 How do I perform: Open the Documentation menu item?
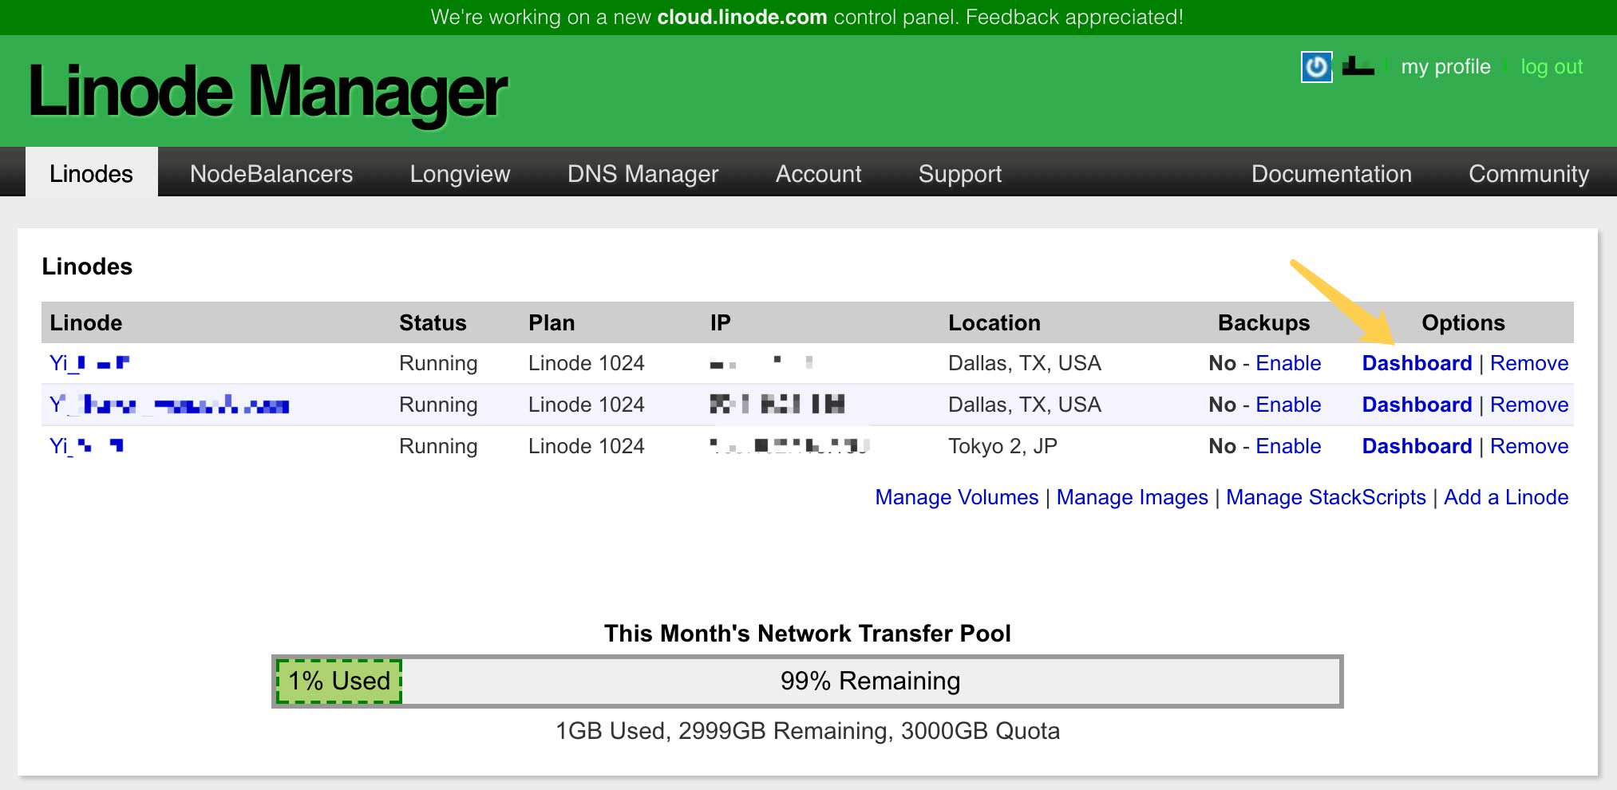point(1331,173)
